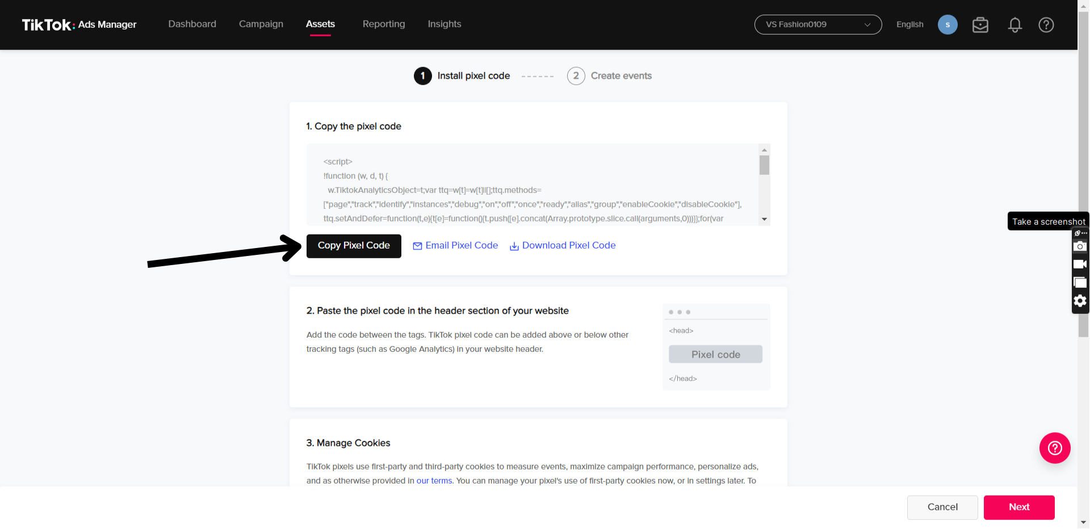Click the Email Pixel Code link
The image size is (1090, 529).
point(455,246)
